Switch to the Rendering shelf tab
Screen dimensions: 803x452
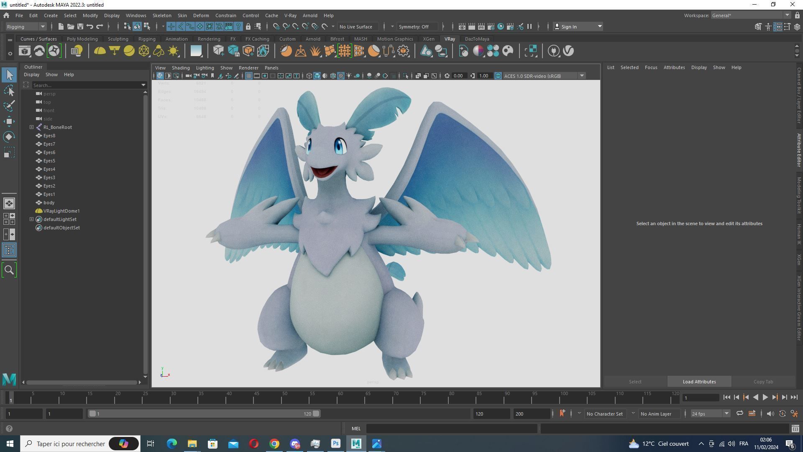click(x=209, y=39)
